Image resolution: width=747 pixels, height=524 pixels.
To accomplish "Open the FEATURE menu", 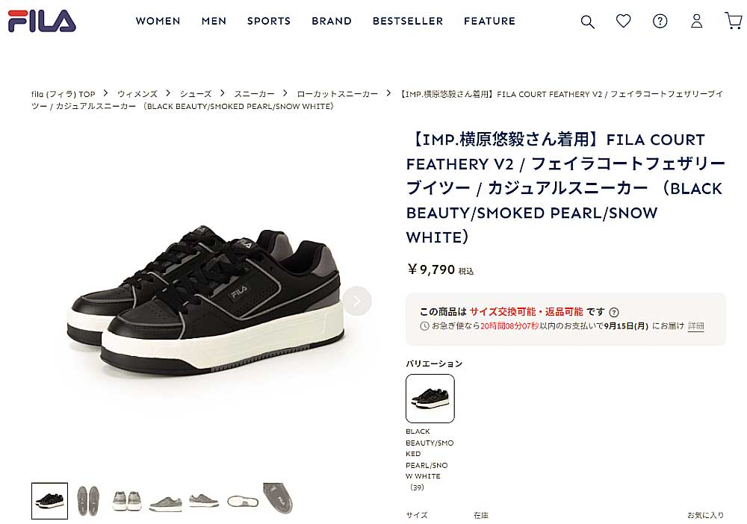I will point(490,21).
